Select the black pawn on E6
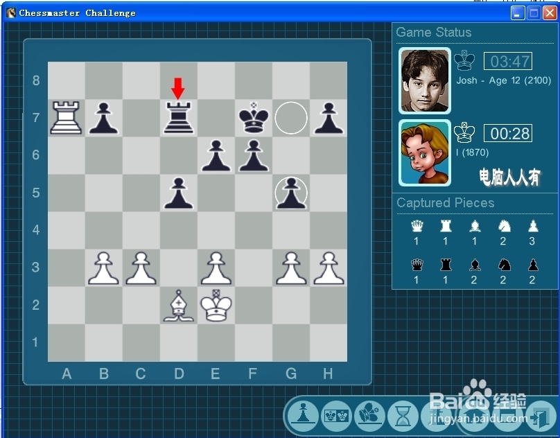Viewport: 560px width, 438px height. click(x=216, y=155)
